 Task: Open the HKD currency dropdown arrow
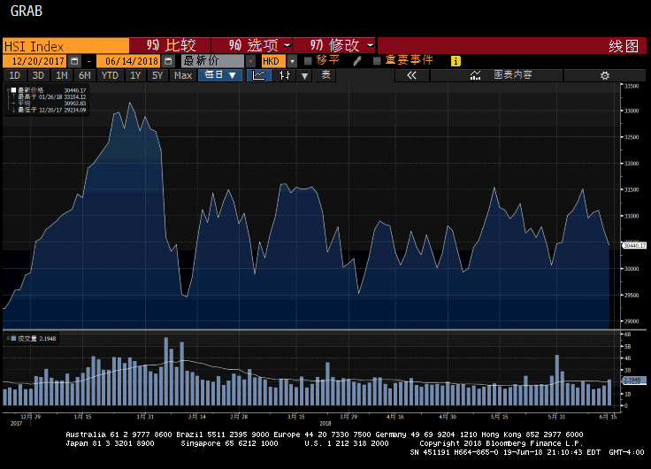click(292, 61)
